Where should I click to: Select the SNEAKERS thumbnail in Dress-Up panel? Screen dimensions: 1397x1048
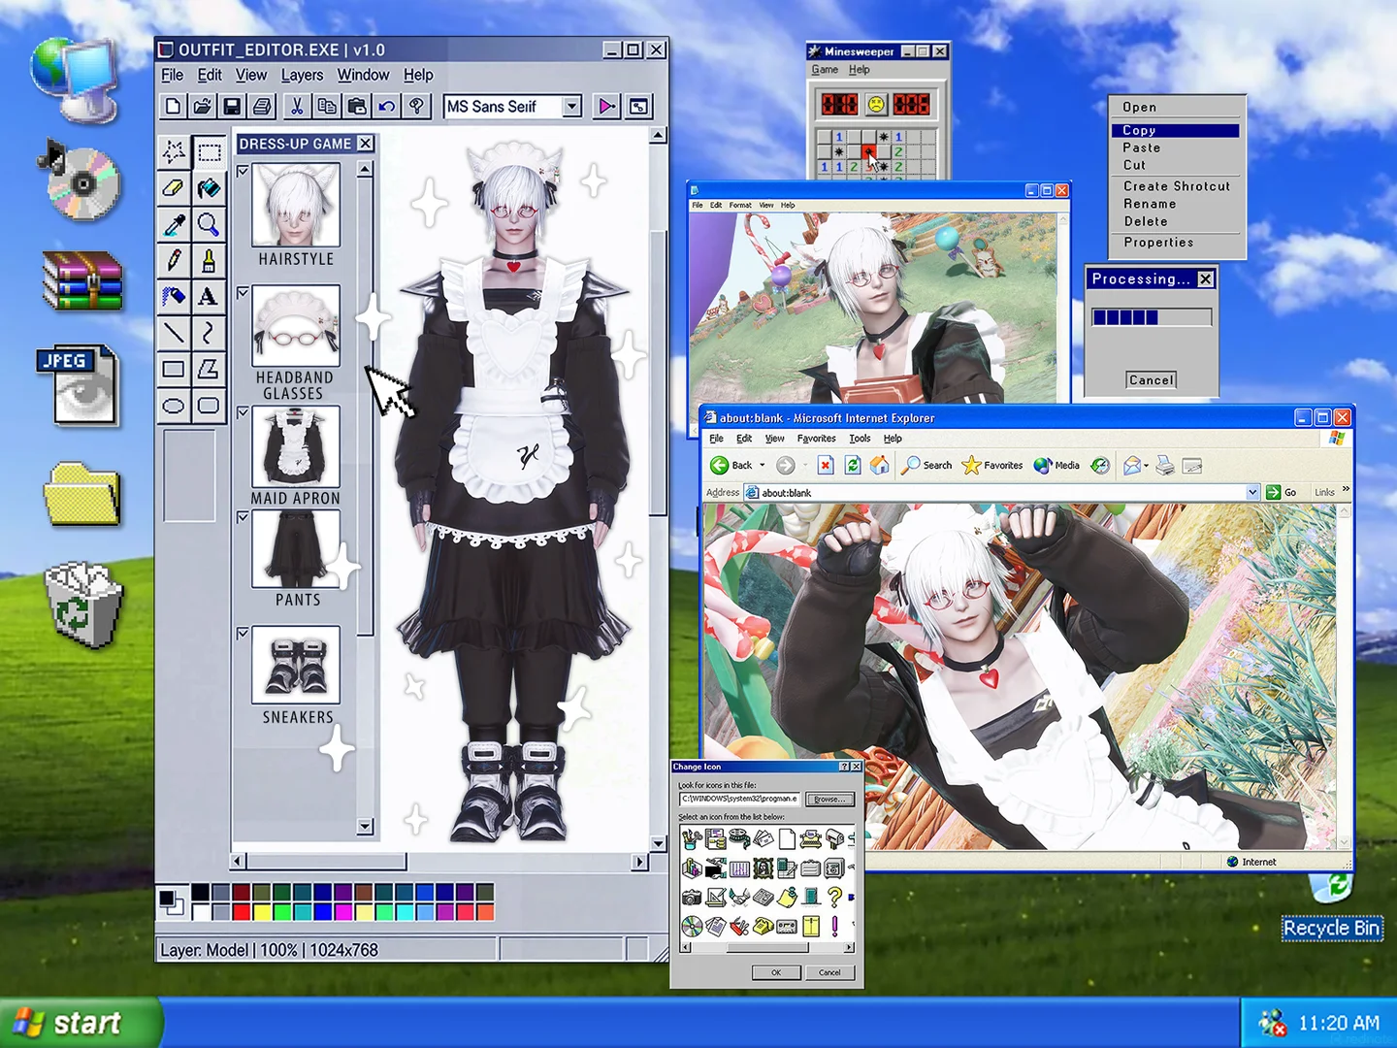296,665
